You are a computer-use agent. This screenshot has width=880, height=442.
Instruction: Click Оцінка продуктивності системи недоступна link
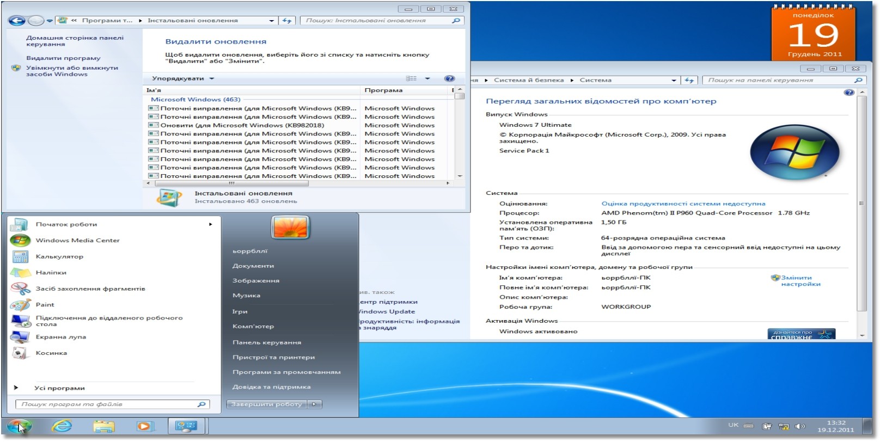(x=683, y=204)
